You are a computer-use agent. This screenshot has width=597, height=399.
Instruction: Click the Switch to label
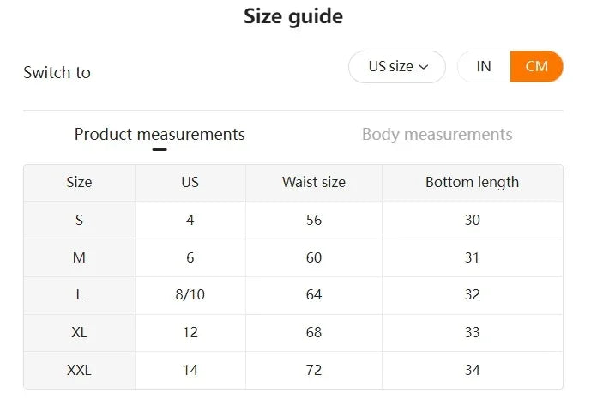pyautogui.click(x=57, y=72)
